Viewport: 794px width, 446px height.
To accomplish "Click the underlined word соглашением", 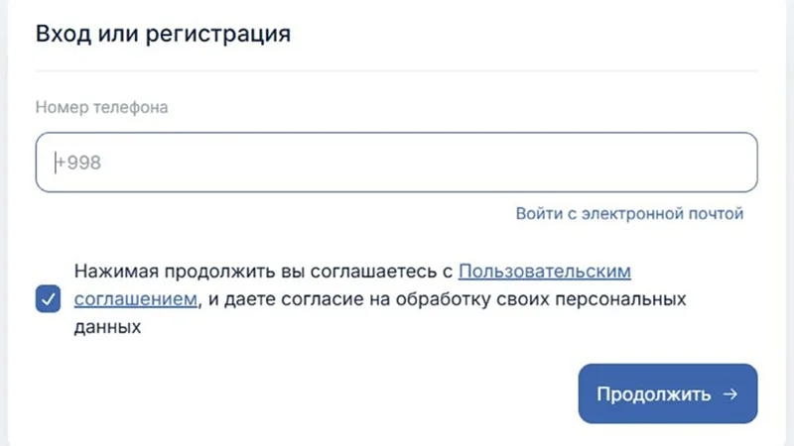I will click(134, 298).
